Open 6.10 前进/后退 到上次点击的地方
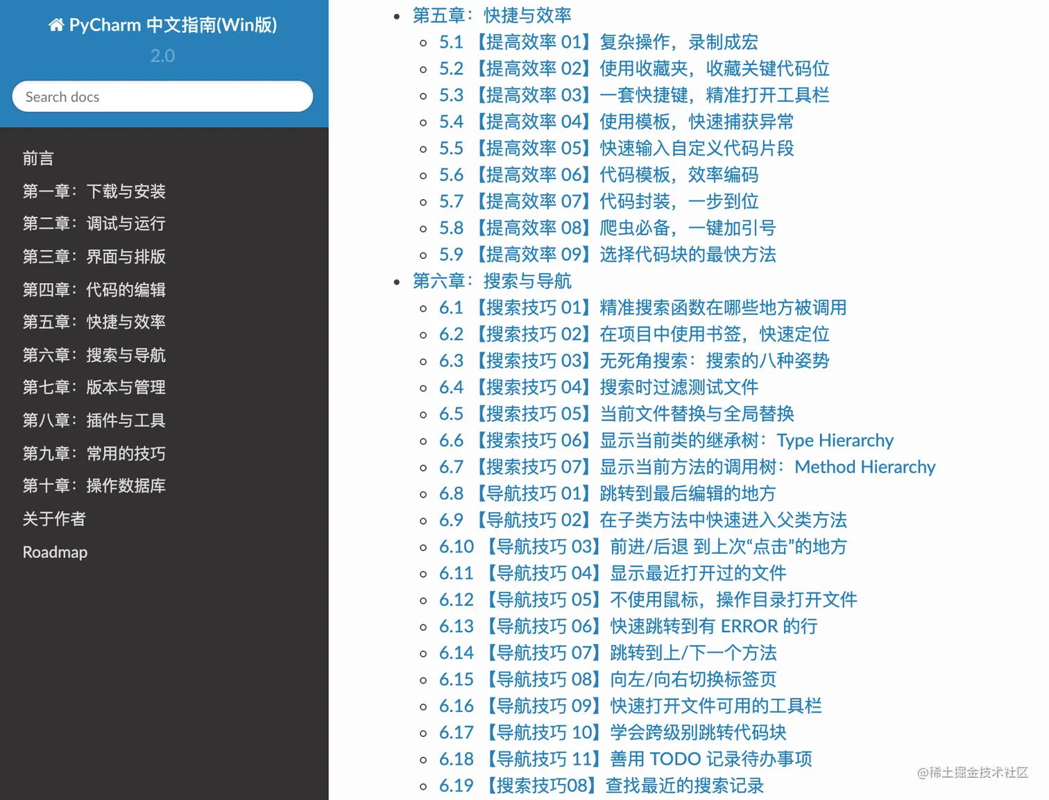Image resolution: width=1049 pixels, height=800 pixels. (x=643, y=547)
